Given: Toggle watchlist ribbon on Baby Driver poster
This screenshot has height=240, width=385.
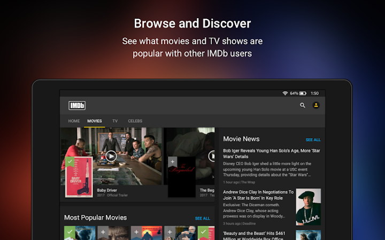Looking at the screenshot, I should tap(70, 162).
